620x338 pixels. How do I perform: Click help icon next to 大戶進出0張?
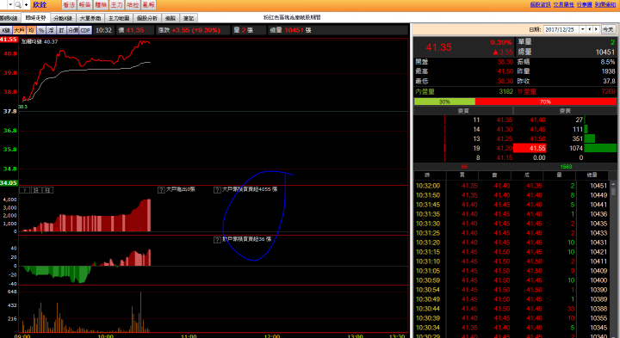(161, 190)
